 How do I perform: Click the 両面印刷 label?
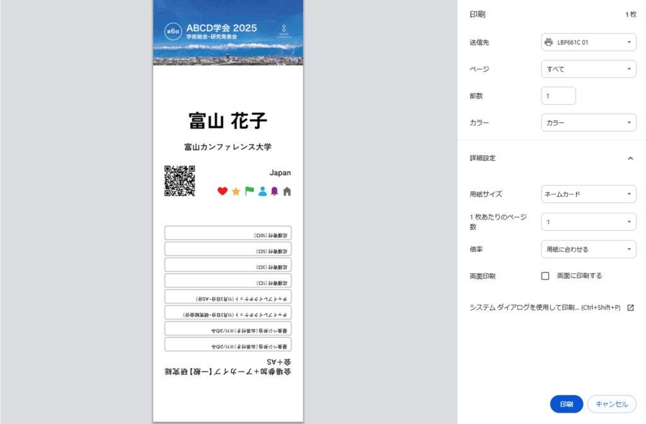click(x=483, y=276)
